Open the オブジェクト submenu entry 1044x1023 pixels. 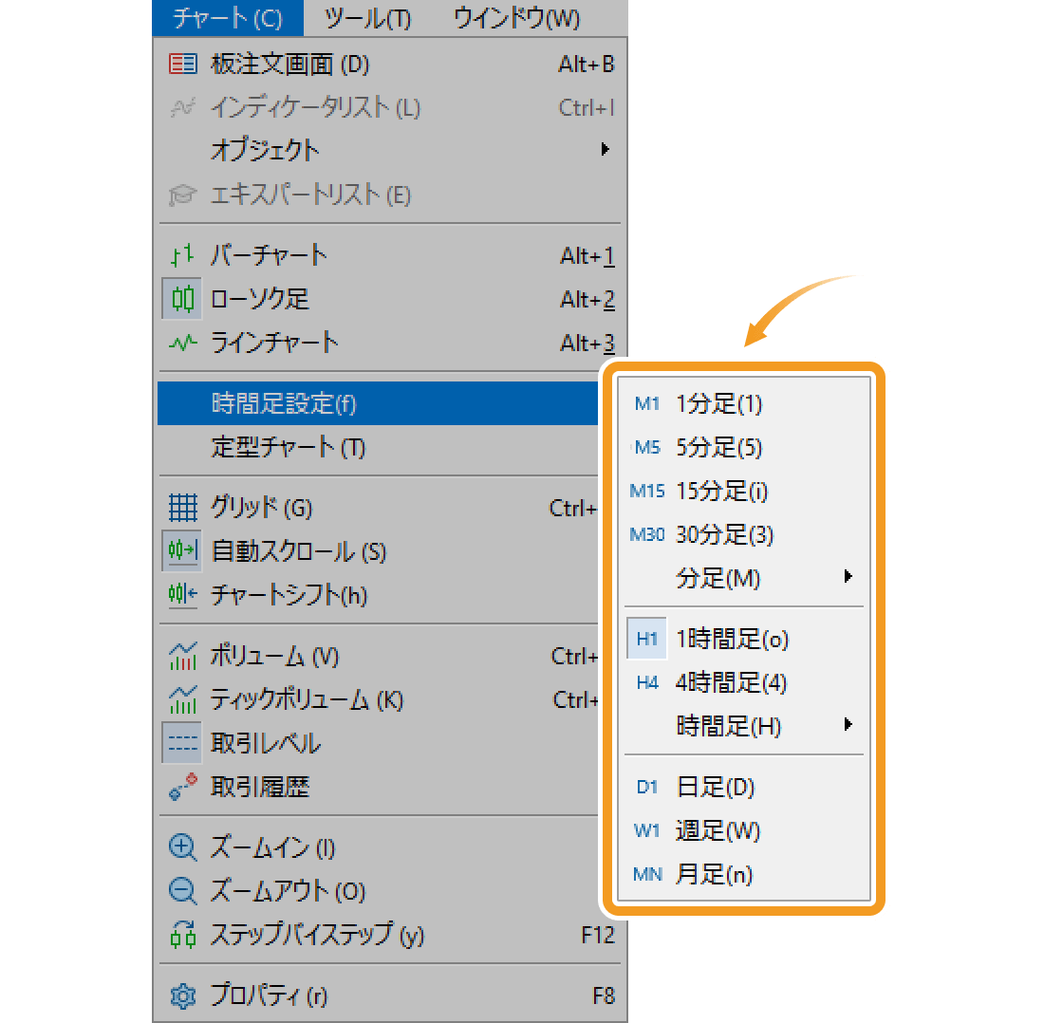tap(390, 151)
